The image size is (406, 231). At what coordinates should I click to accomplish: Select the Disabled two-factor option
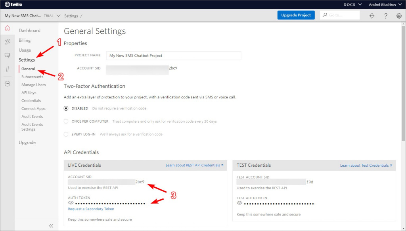pos(66,108)
